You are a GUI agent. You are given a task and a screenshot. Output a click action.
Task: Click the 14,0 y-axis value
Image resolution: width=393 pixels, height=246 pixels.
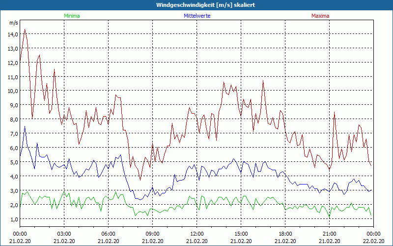click(13, 34)
